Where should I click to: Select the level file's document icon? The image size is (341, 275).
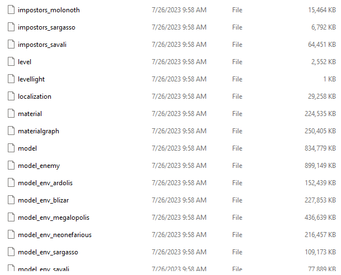[11, 62]
